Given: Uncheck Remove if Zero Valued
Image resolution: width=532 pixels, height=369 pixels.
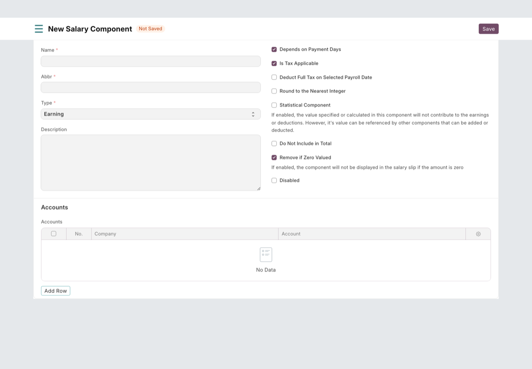Looking at the screenshot, I should [x=274, y=157].
